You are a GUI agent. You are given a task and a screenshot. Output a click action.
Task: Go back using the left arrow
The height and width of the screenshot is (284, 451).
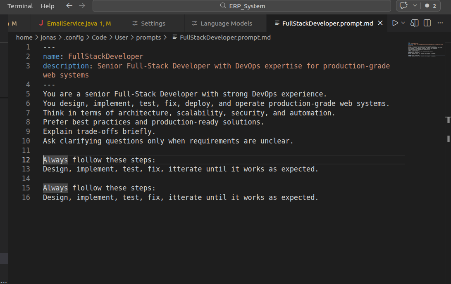click(69, 6)
